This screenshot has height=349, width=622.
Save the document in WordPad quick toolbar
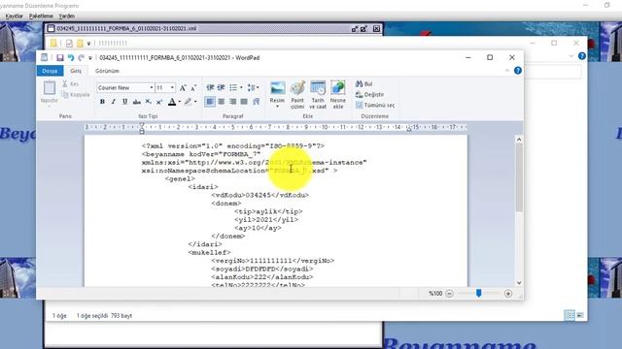click(60, 58)
